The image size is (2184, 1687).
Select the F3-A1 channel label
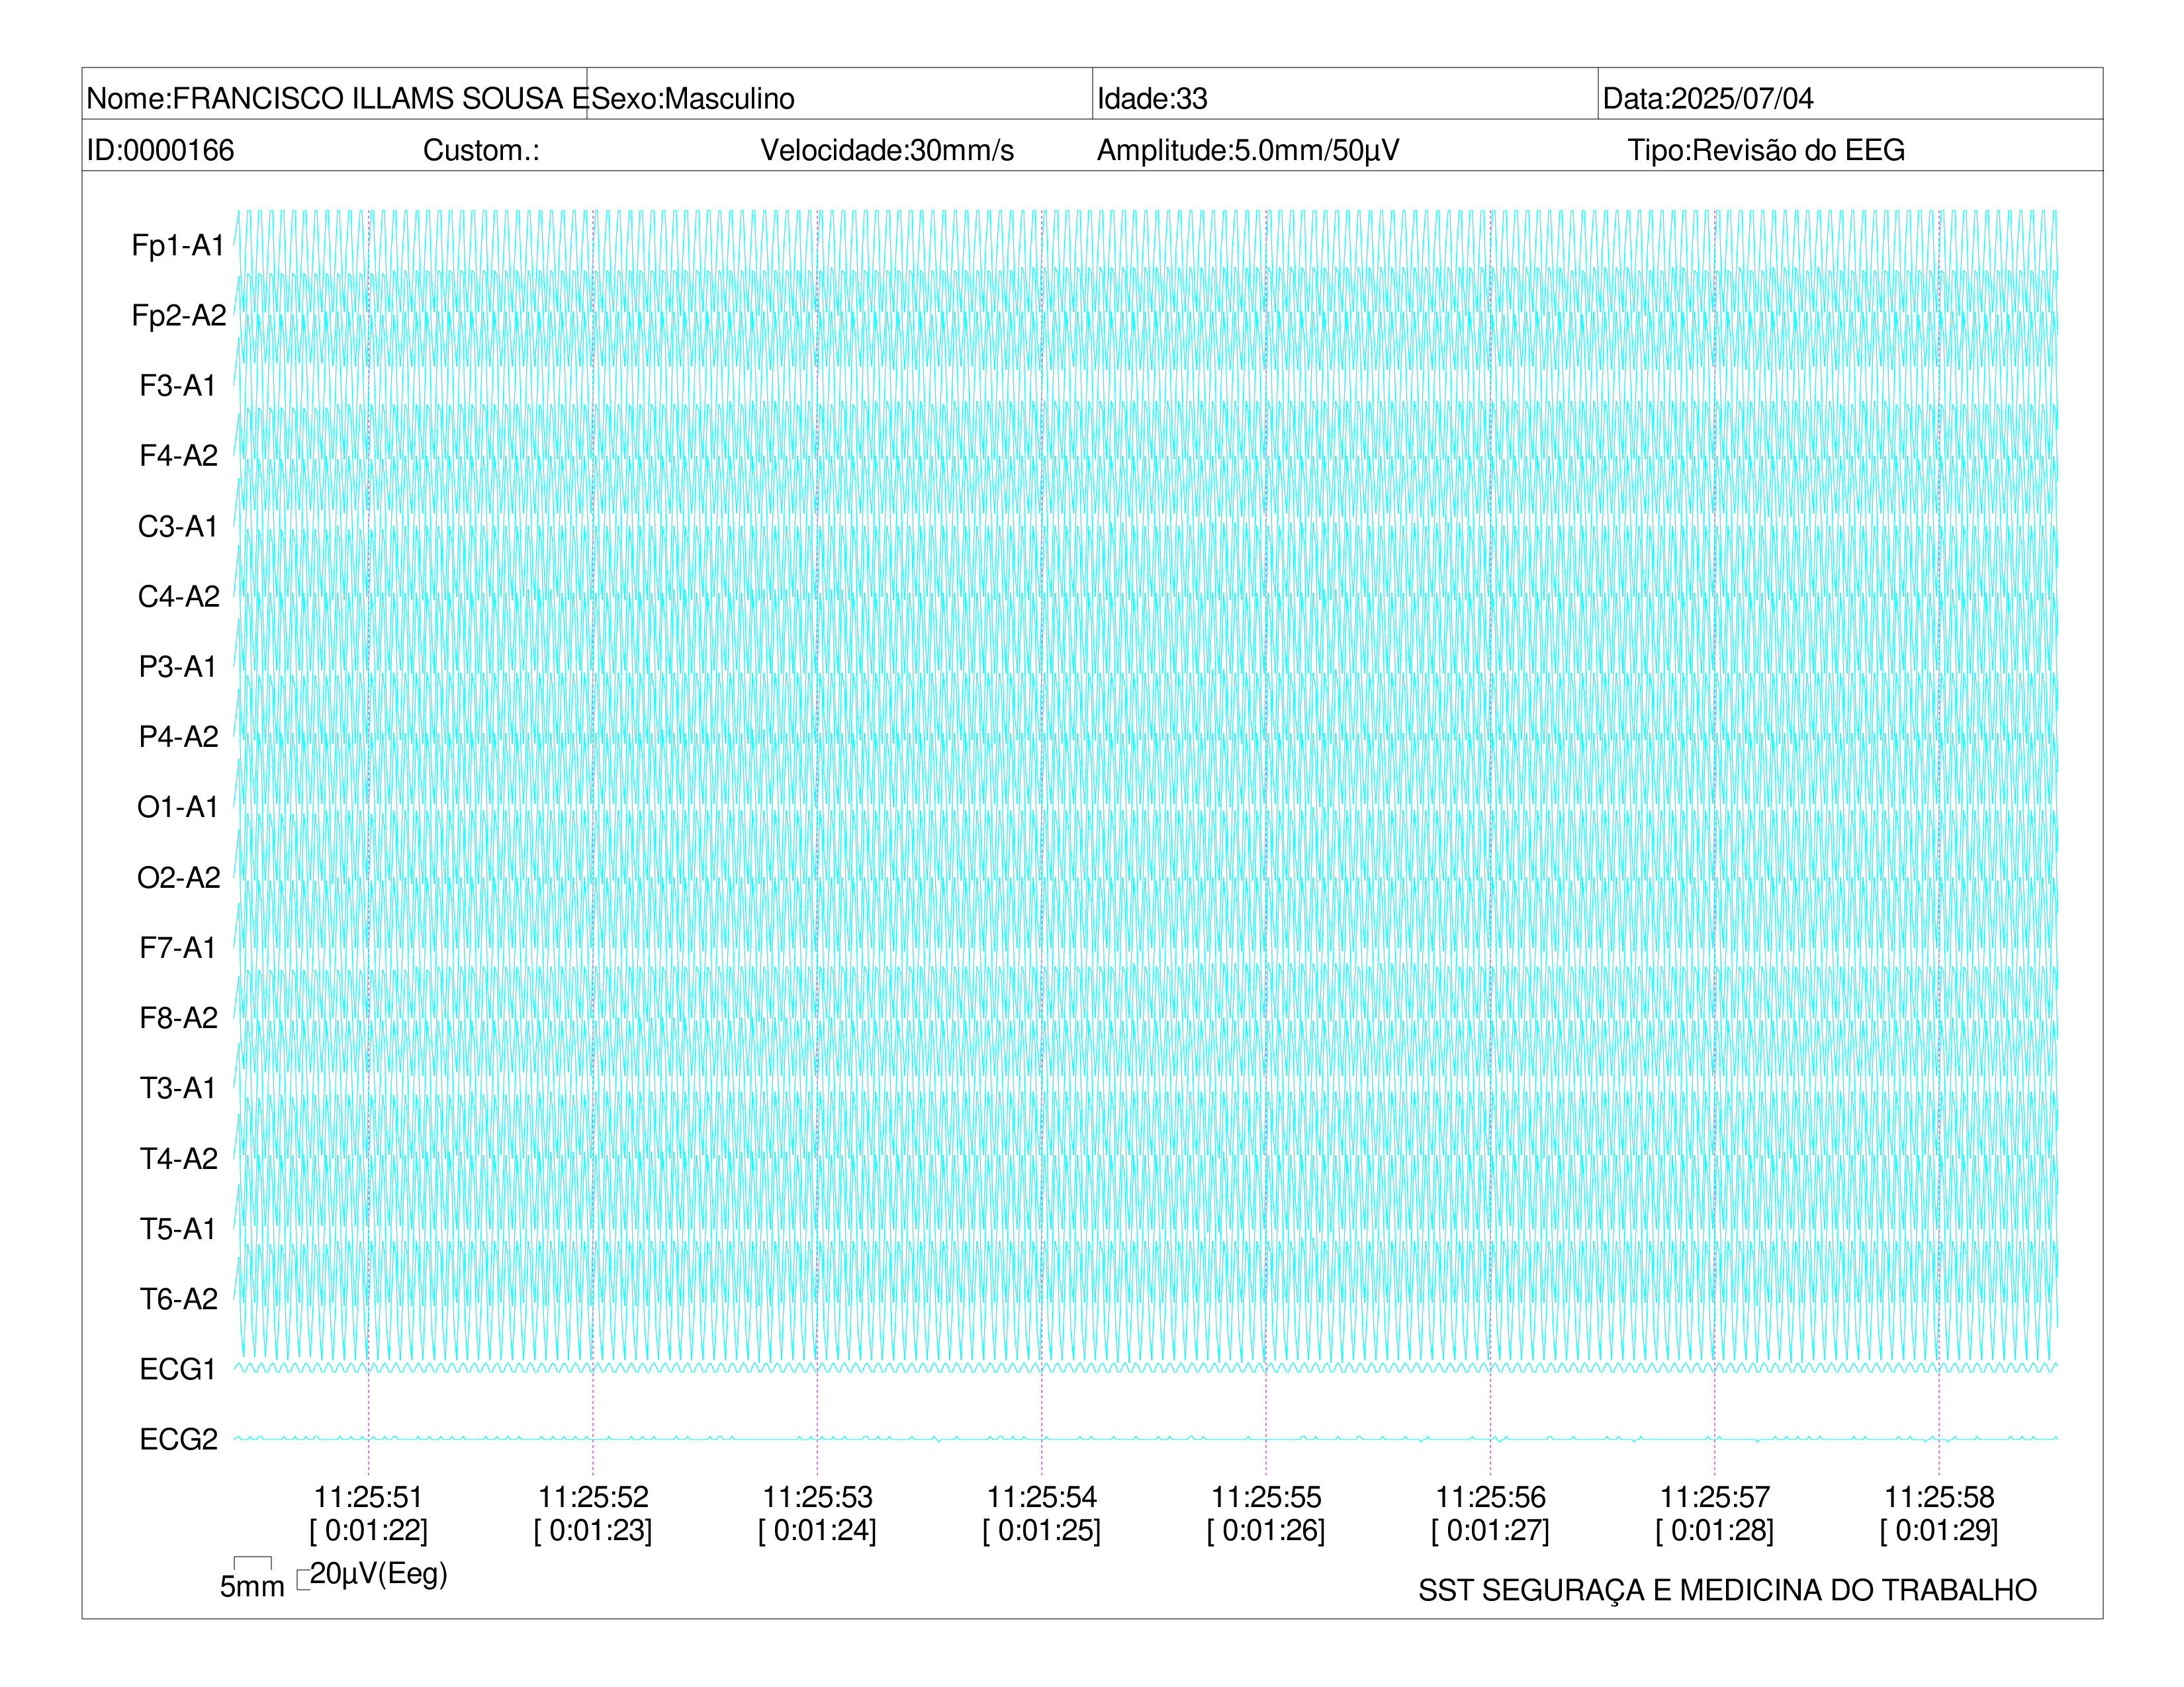point(178,386)
